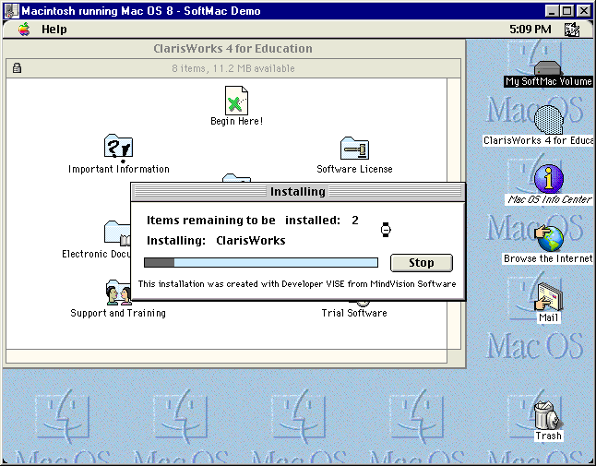Viewport: 596px width, 466px height.
Task: Click the ClarisWorks 4 for Education window title
Action: [232, 49]
